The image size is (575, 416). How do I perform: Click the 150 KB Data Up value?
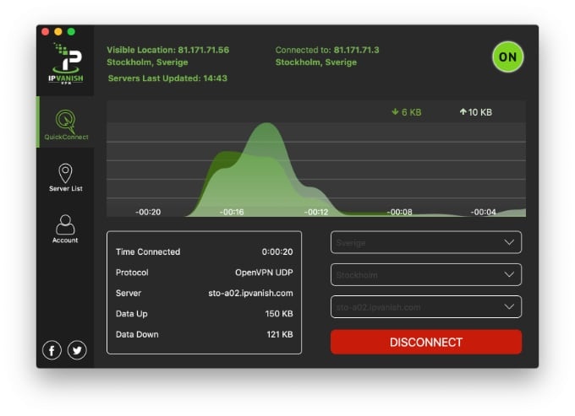tap(279, 314)
